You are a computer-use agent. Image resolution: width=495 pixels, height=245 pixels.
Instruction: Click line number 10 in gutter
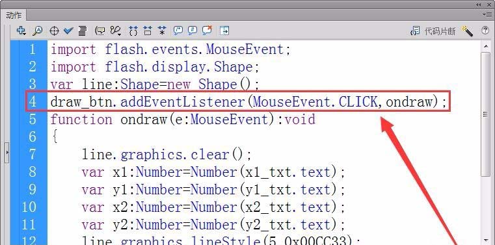(29, 207)
